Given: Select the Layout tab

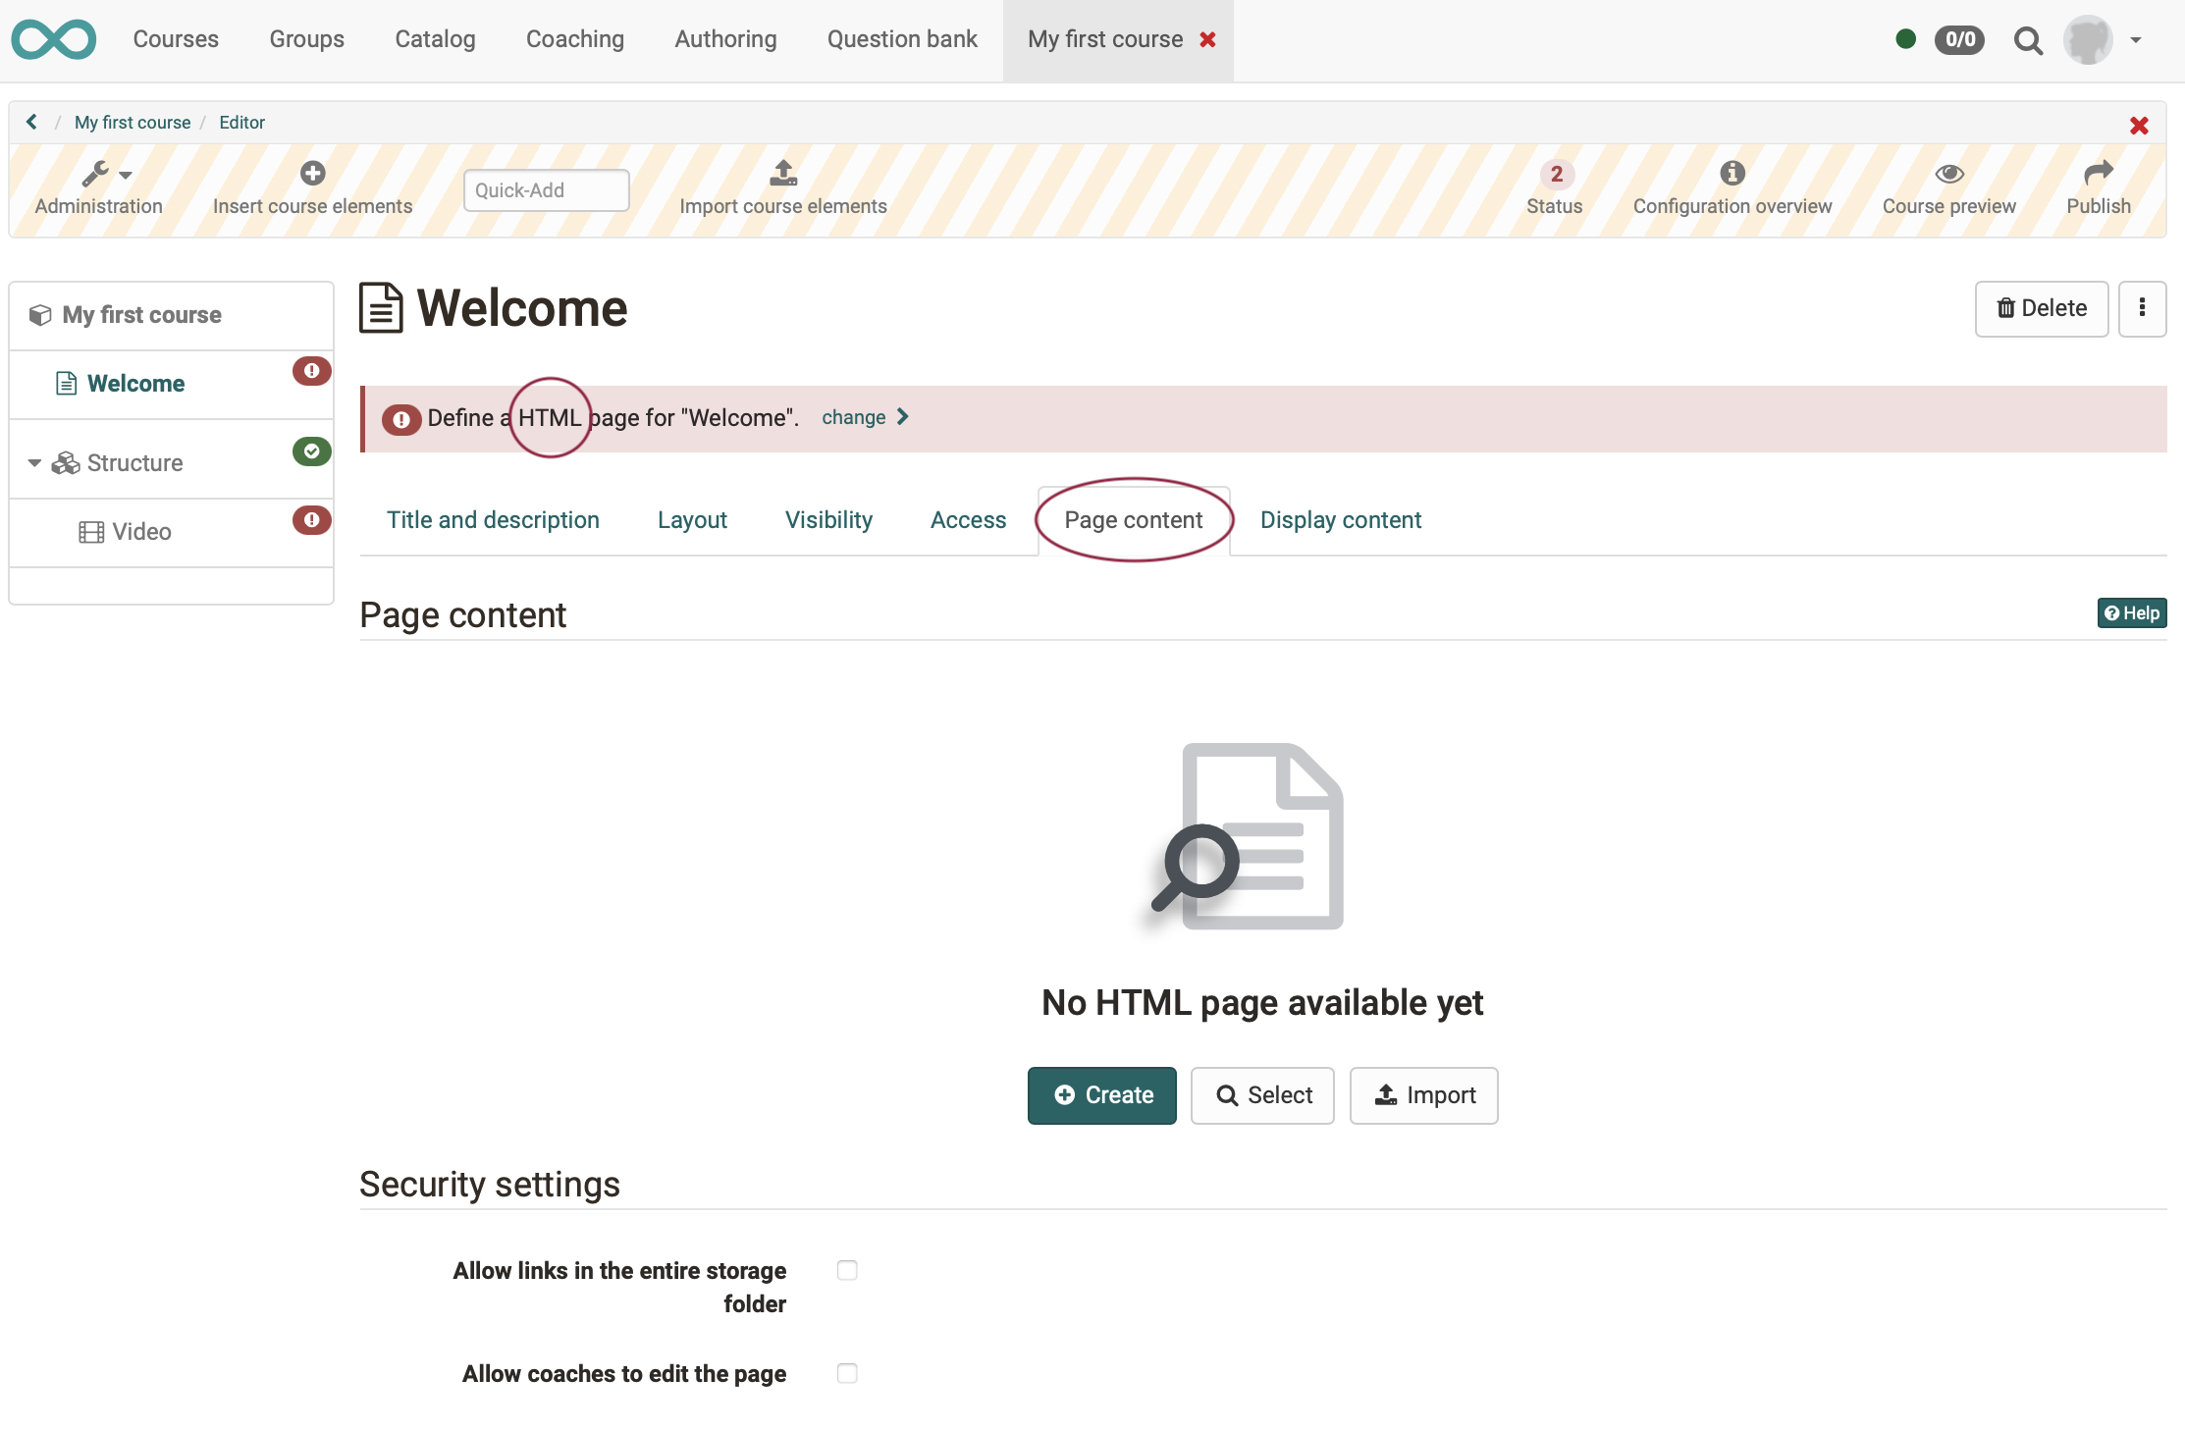Looking at the screenshot, I should click(692, 519).
